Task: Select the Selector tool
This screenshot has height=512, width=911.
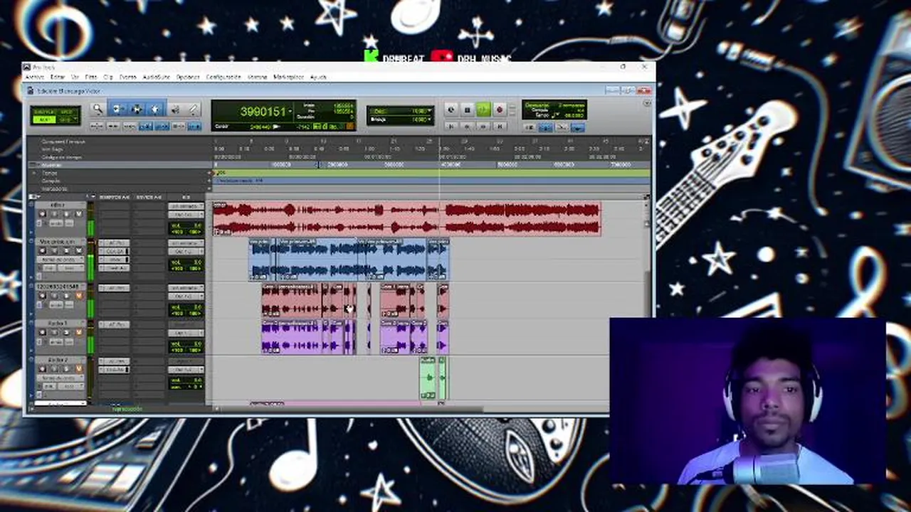Action: pyautogui.click(x=137, y=109)
